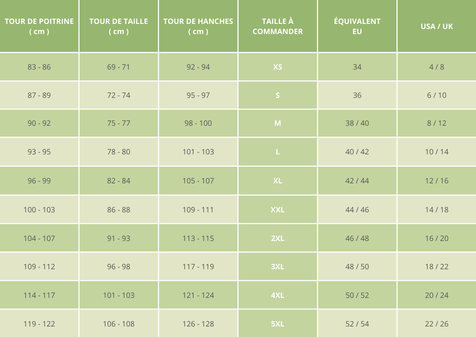Select the L size cell

pos(278,152)
